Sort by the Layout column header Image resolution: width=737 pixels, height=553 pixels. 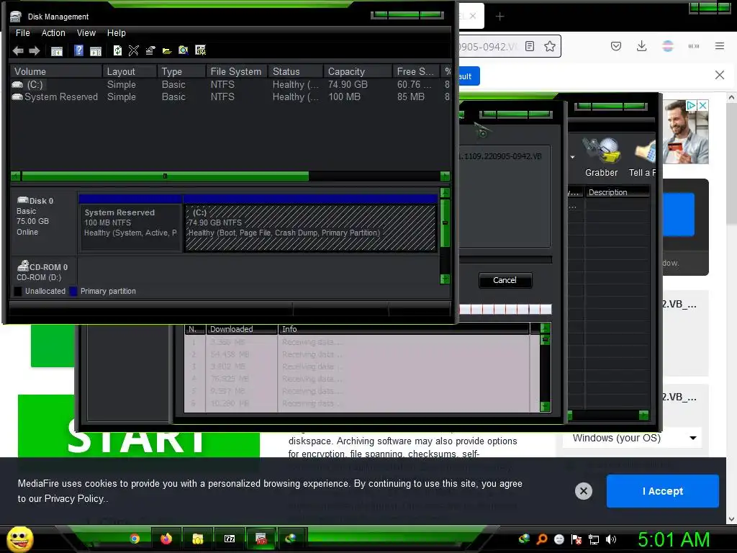click(130, 71)
